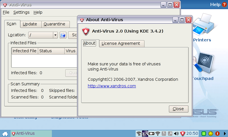The image size is (228, 137).
Task: Open the Touchpad desktop icon
Action: (x=203, y=66)
